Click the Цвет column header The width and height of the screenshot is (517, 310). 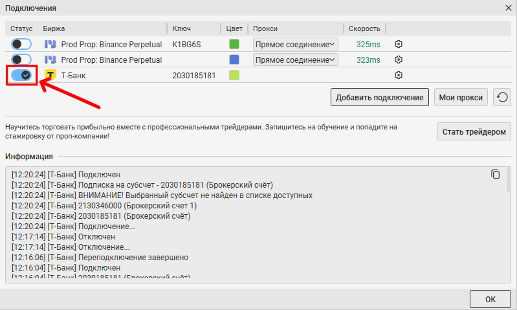click(x=234, y=28)
